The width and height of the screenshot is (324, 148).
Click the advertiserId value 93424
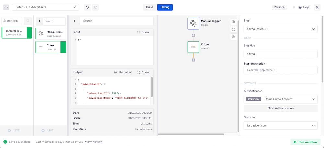[x=116, y=93]
